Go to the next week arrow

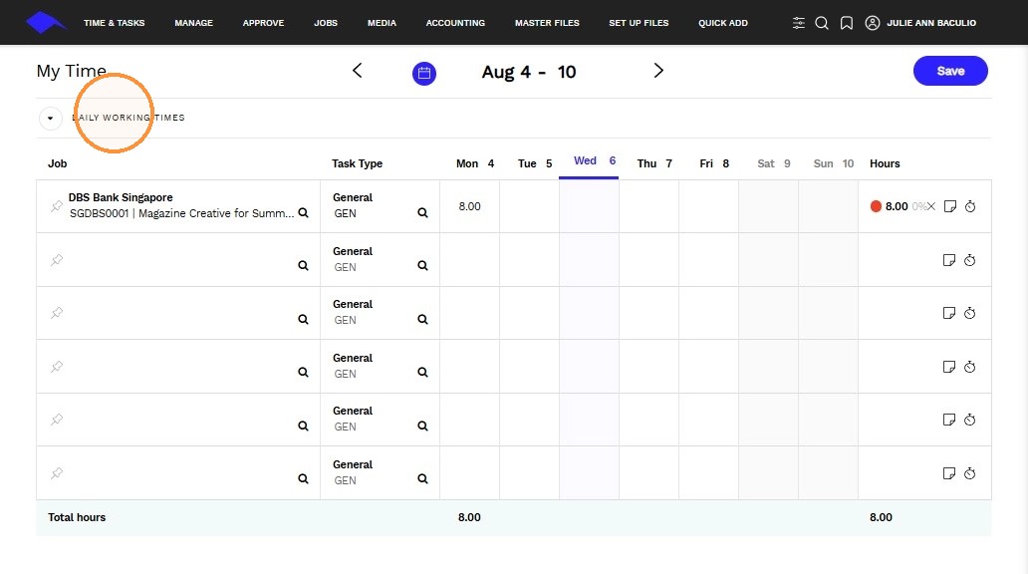(658, 70)
